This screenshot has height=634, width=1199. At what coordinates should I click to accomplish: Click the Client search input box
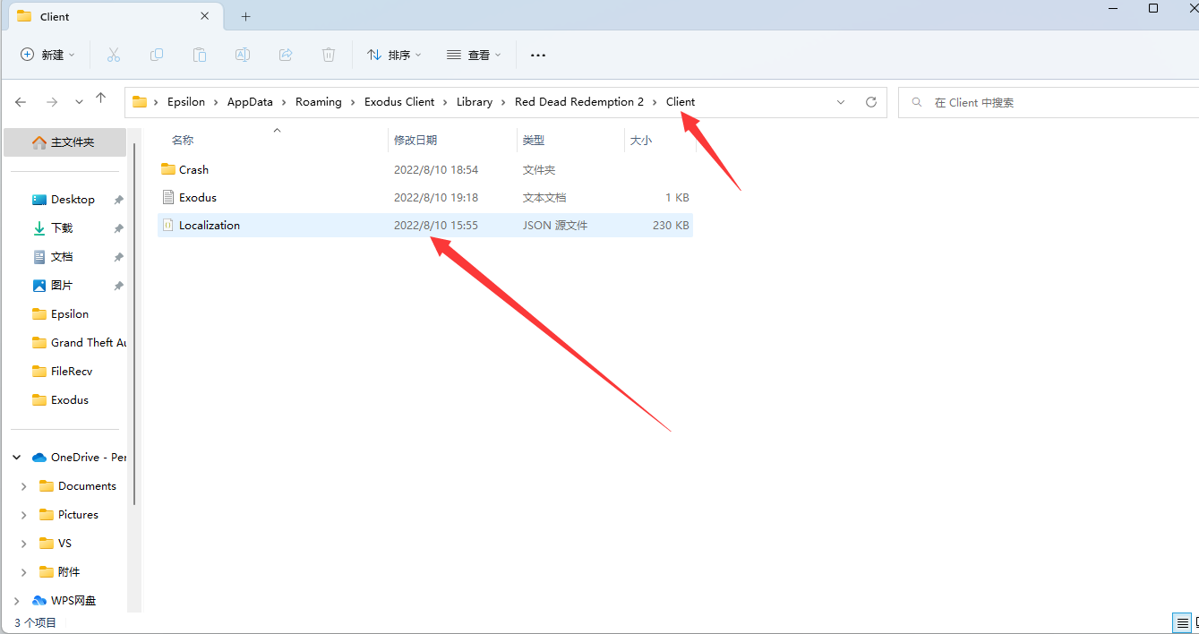[x=1048, y=102]
